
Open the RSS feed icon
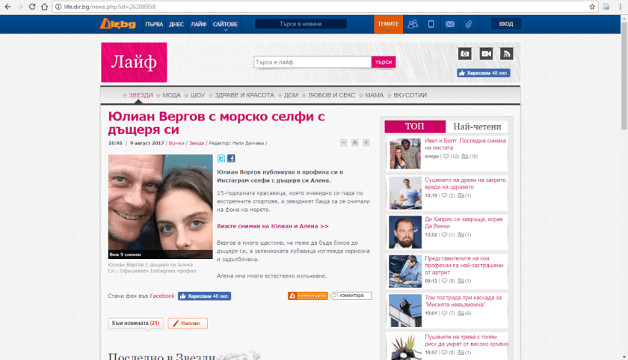pos(507,53)
